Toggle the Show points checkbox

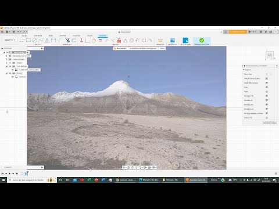(x=267, y=100)
